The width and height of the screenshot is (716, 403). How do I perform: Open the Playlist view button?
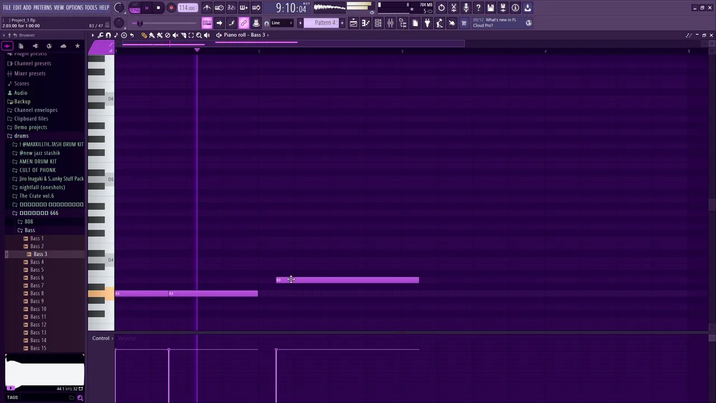tap(354, 23)
